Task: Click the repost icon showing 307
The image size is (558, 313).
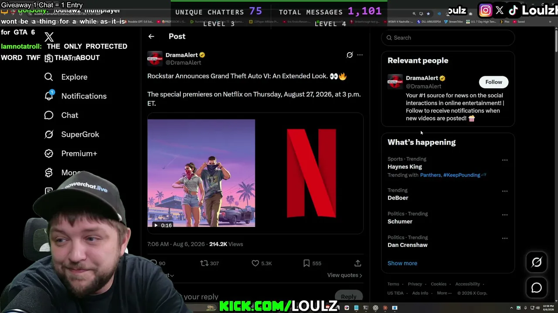Action: point(204,263)
